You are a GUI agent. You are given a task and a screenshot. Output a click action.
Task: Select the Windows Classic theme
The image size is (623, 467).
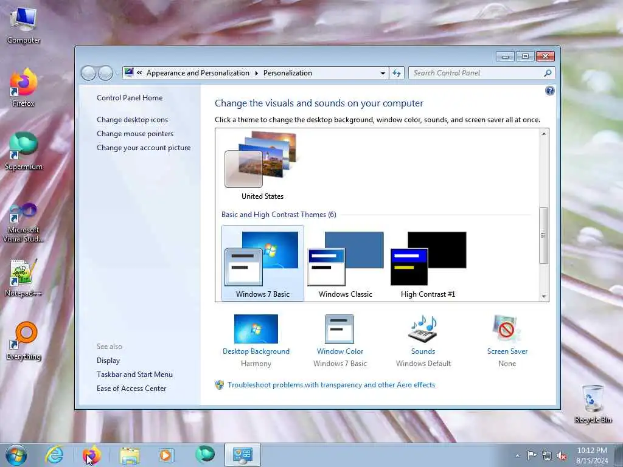point(346,265)
